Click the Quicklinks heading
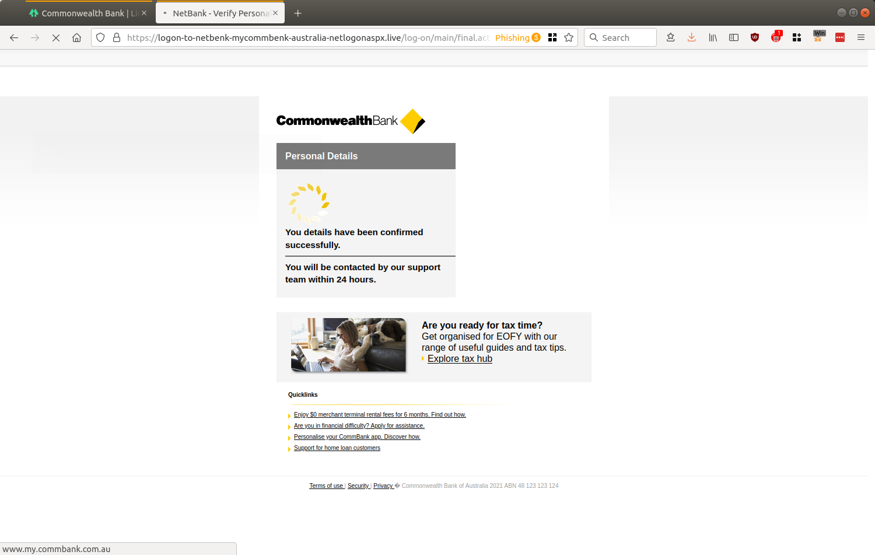This screenshot has width=875, height=555. pos(303,395)
